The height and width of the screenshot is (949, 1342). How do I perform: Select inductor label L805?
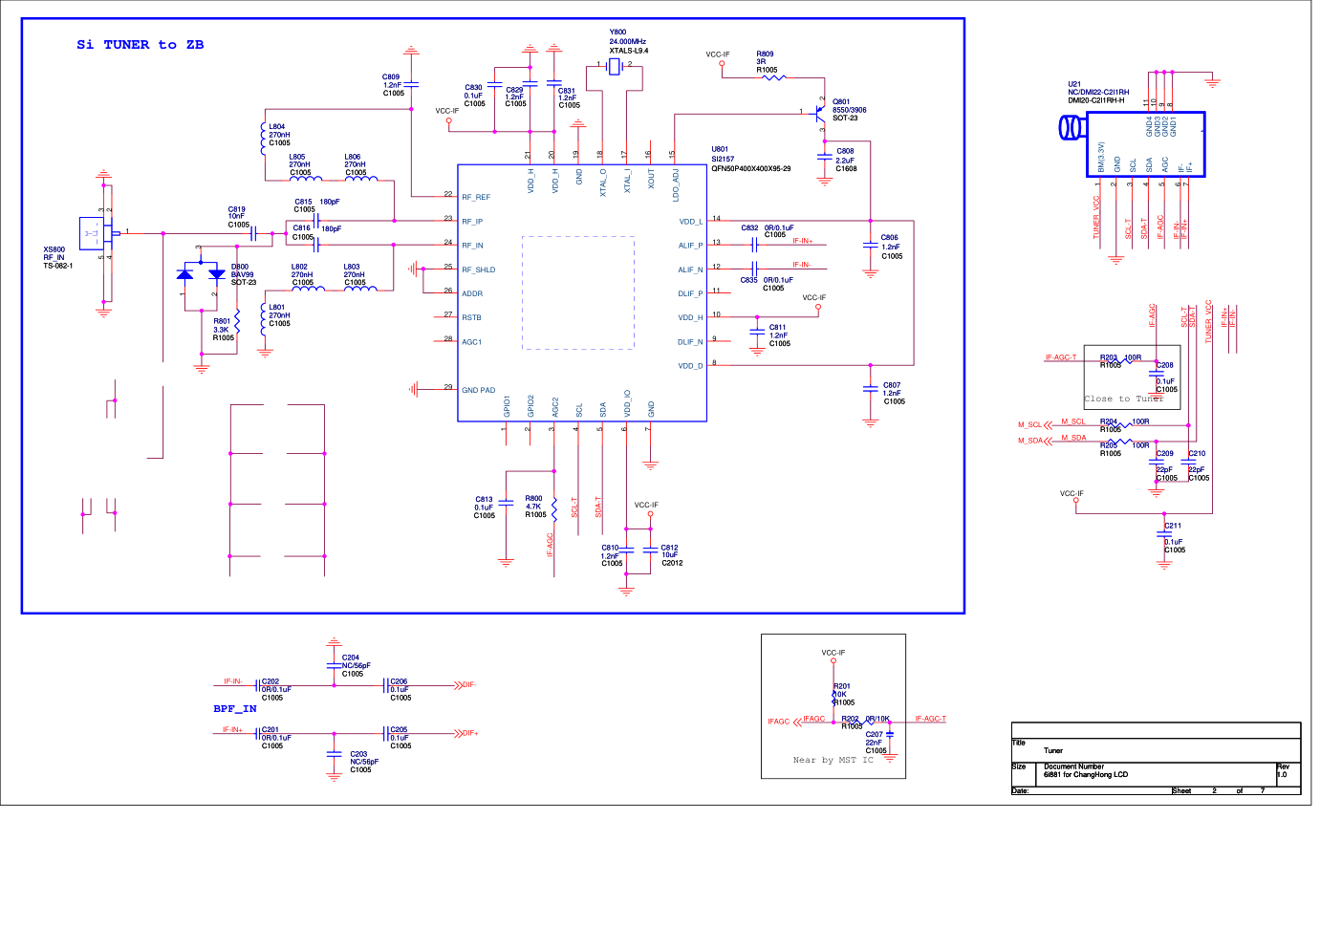(x=297, y=157)
